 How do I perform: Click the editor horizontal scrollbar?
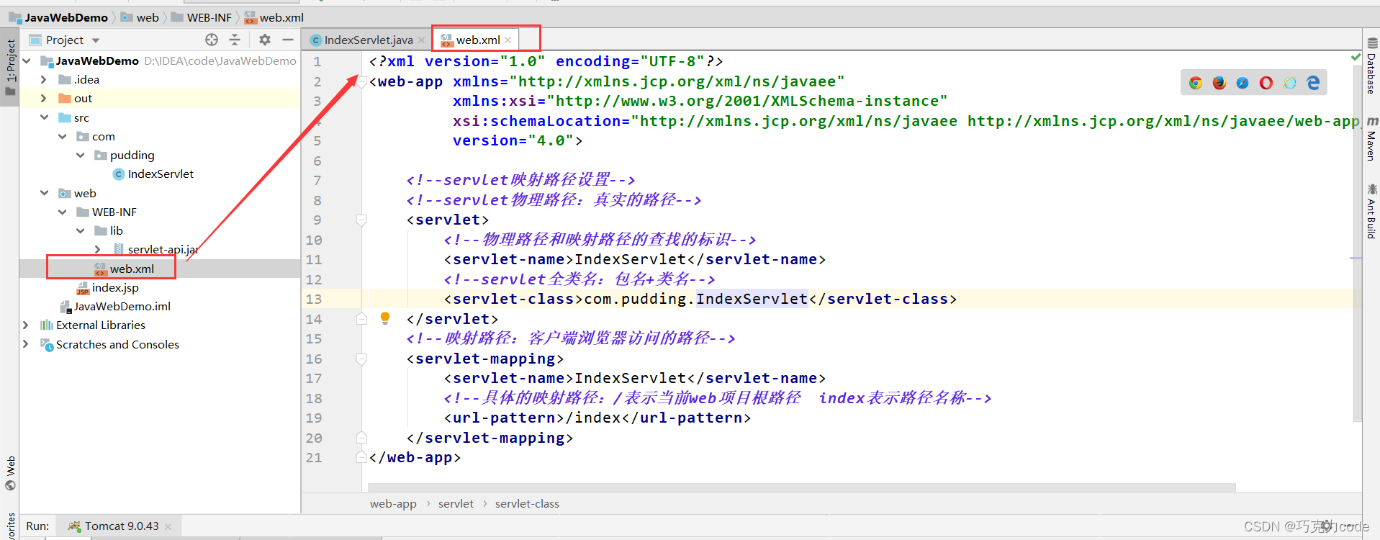point(802,487)
